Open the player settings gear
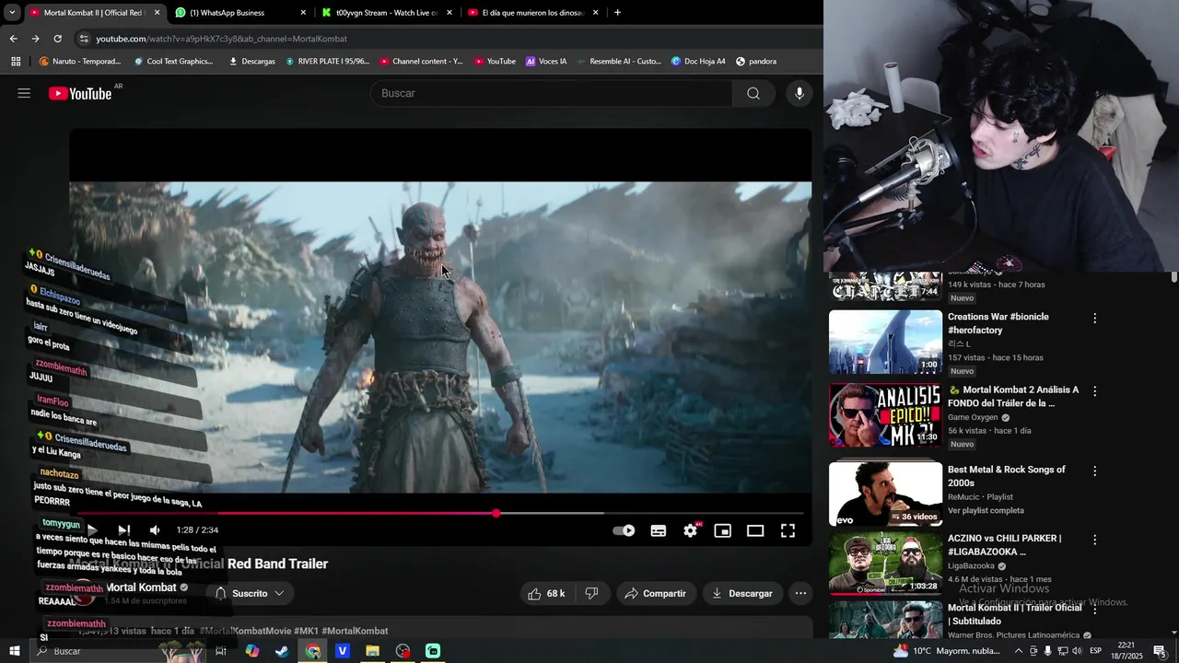 (x=691, y=530)
